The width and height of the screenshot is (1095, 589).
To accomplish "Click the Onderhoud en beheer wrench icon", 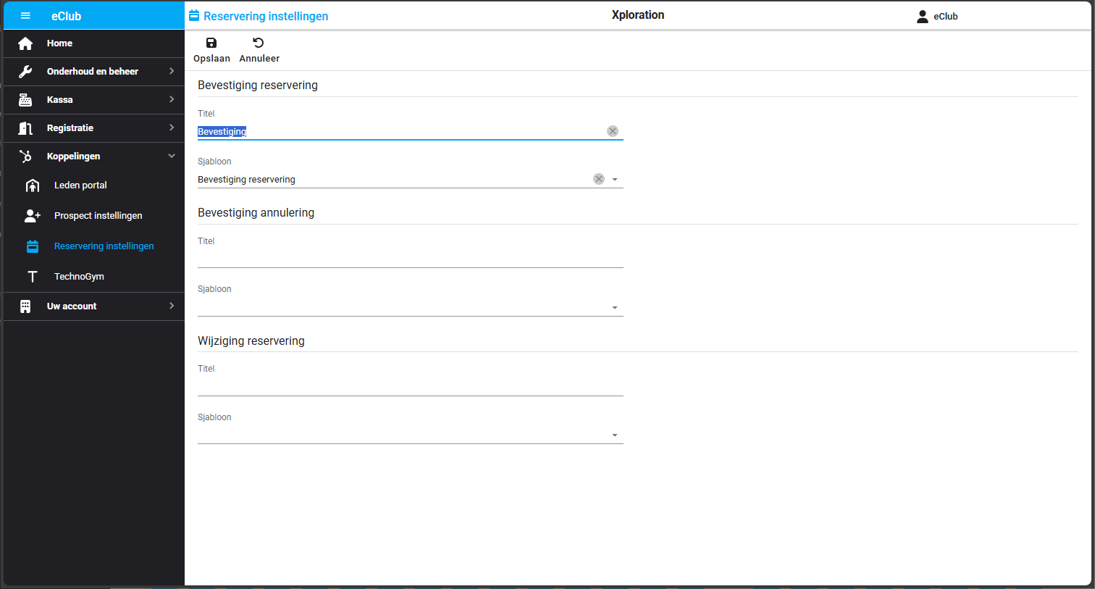I will [x=25, y=72].
